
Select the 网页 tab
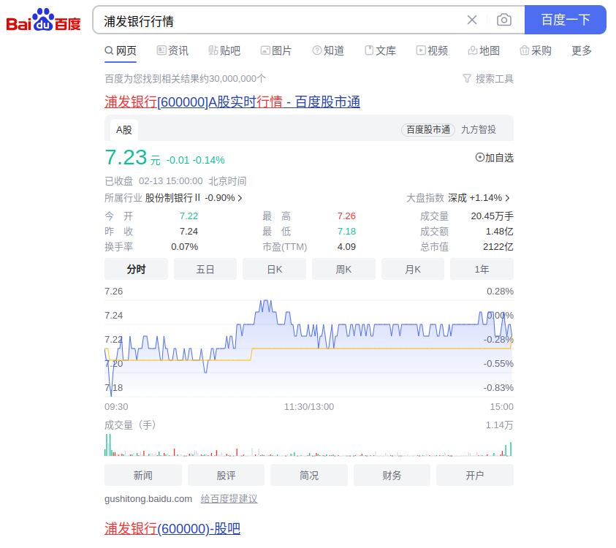click(x=121, y=50)
